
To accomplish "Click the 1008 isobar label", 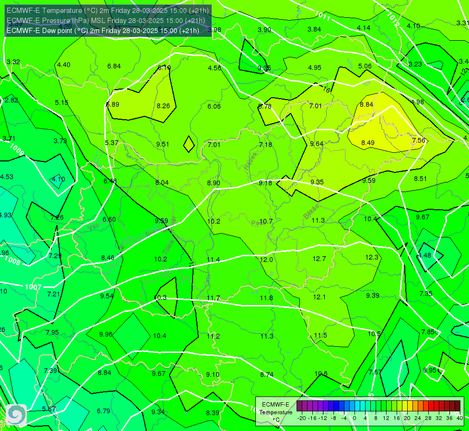I will point(12,261).
